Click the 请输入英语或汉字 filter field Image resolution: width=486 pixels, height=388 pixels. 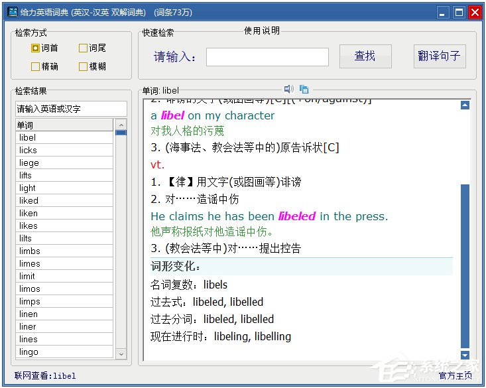click(x=71, y=109)
